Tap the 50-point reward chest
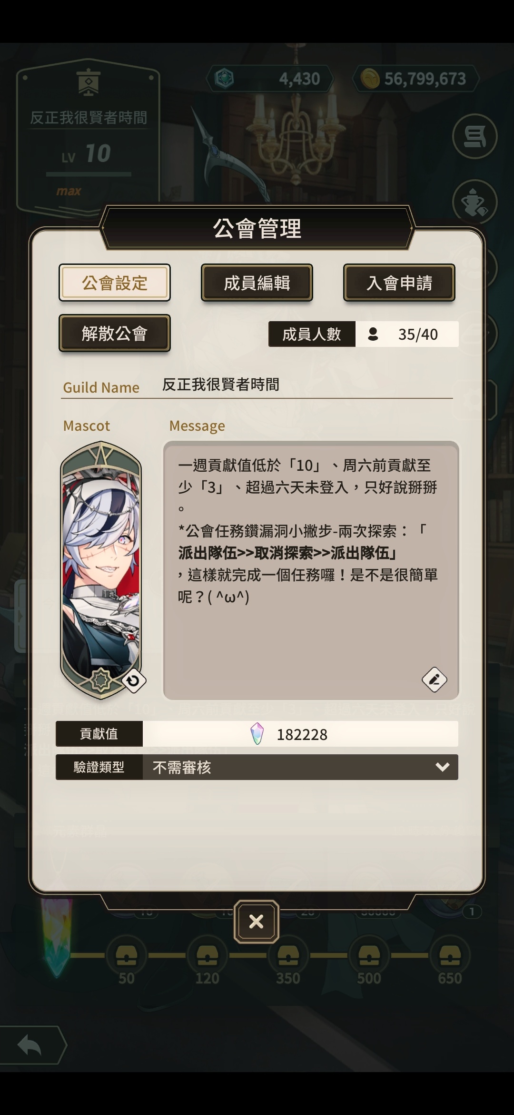This screenshot has width=514, height=1115. point(127,955)
